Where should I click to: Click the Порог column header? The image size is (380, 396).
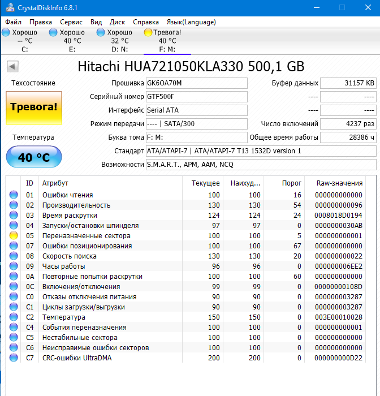click(284, 183)
